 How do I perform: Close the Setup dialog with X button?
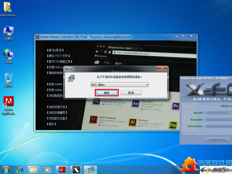pos(162,68)
